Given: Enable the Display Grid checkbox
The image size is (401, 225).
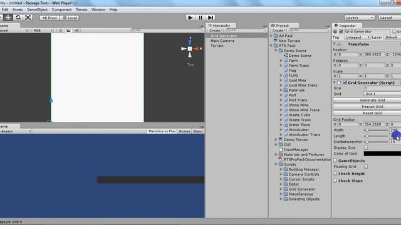Looking at the screenshot, I should tap(366, 147).
